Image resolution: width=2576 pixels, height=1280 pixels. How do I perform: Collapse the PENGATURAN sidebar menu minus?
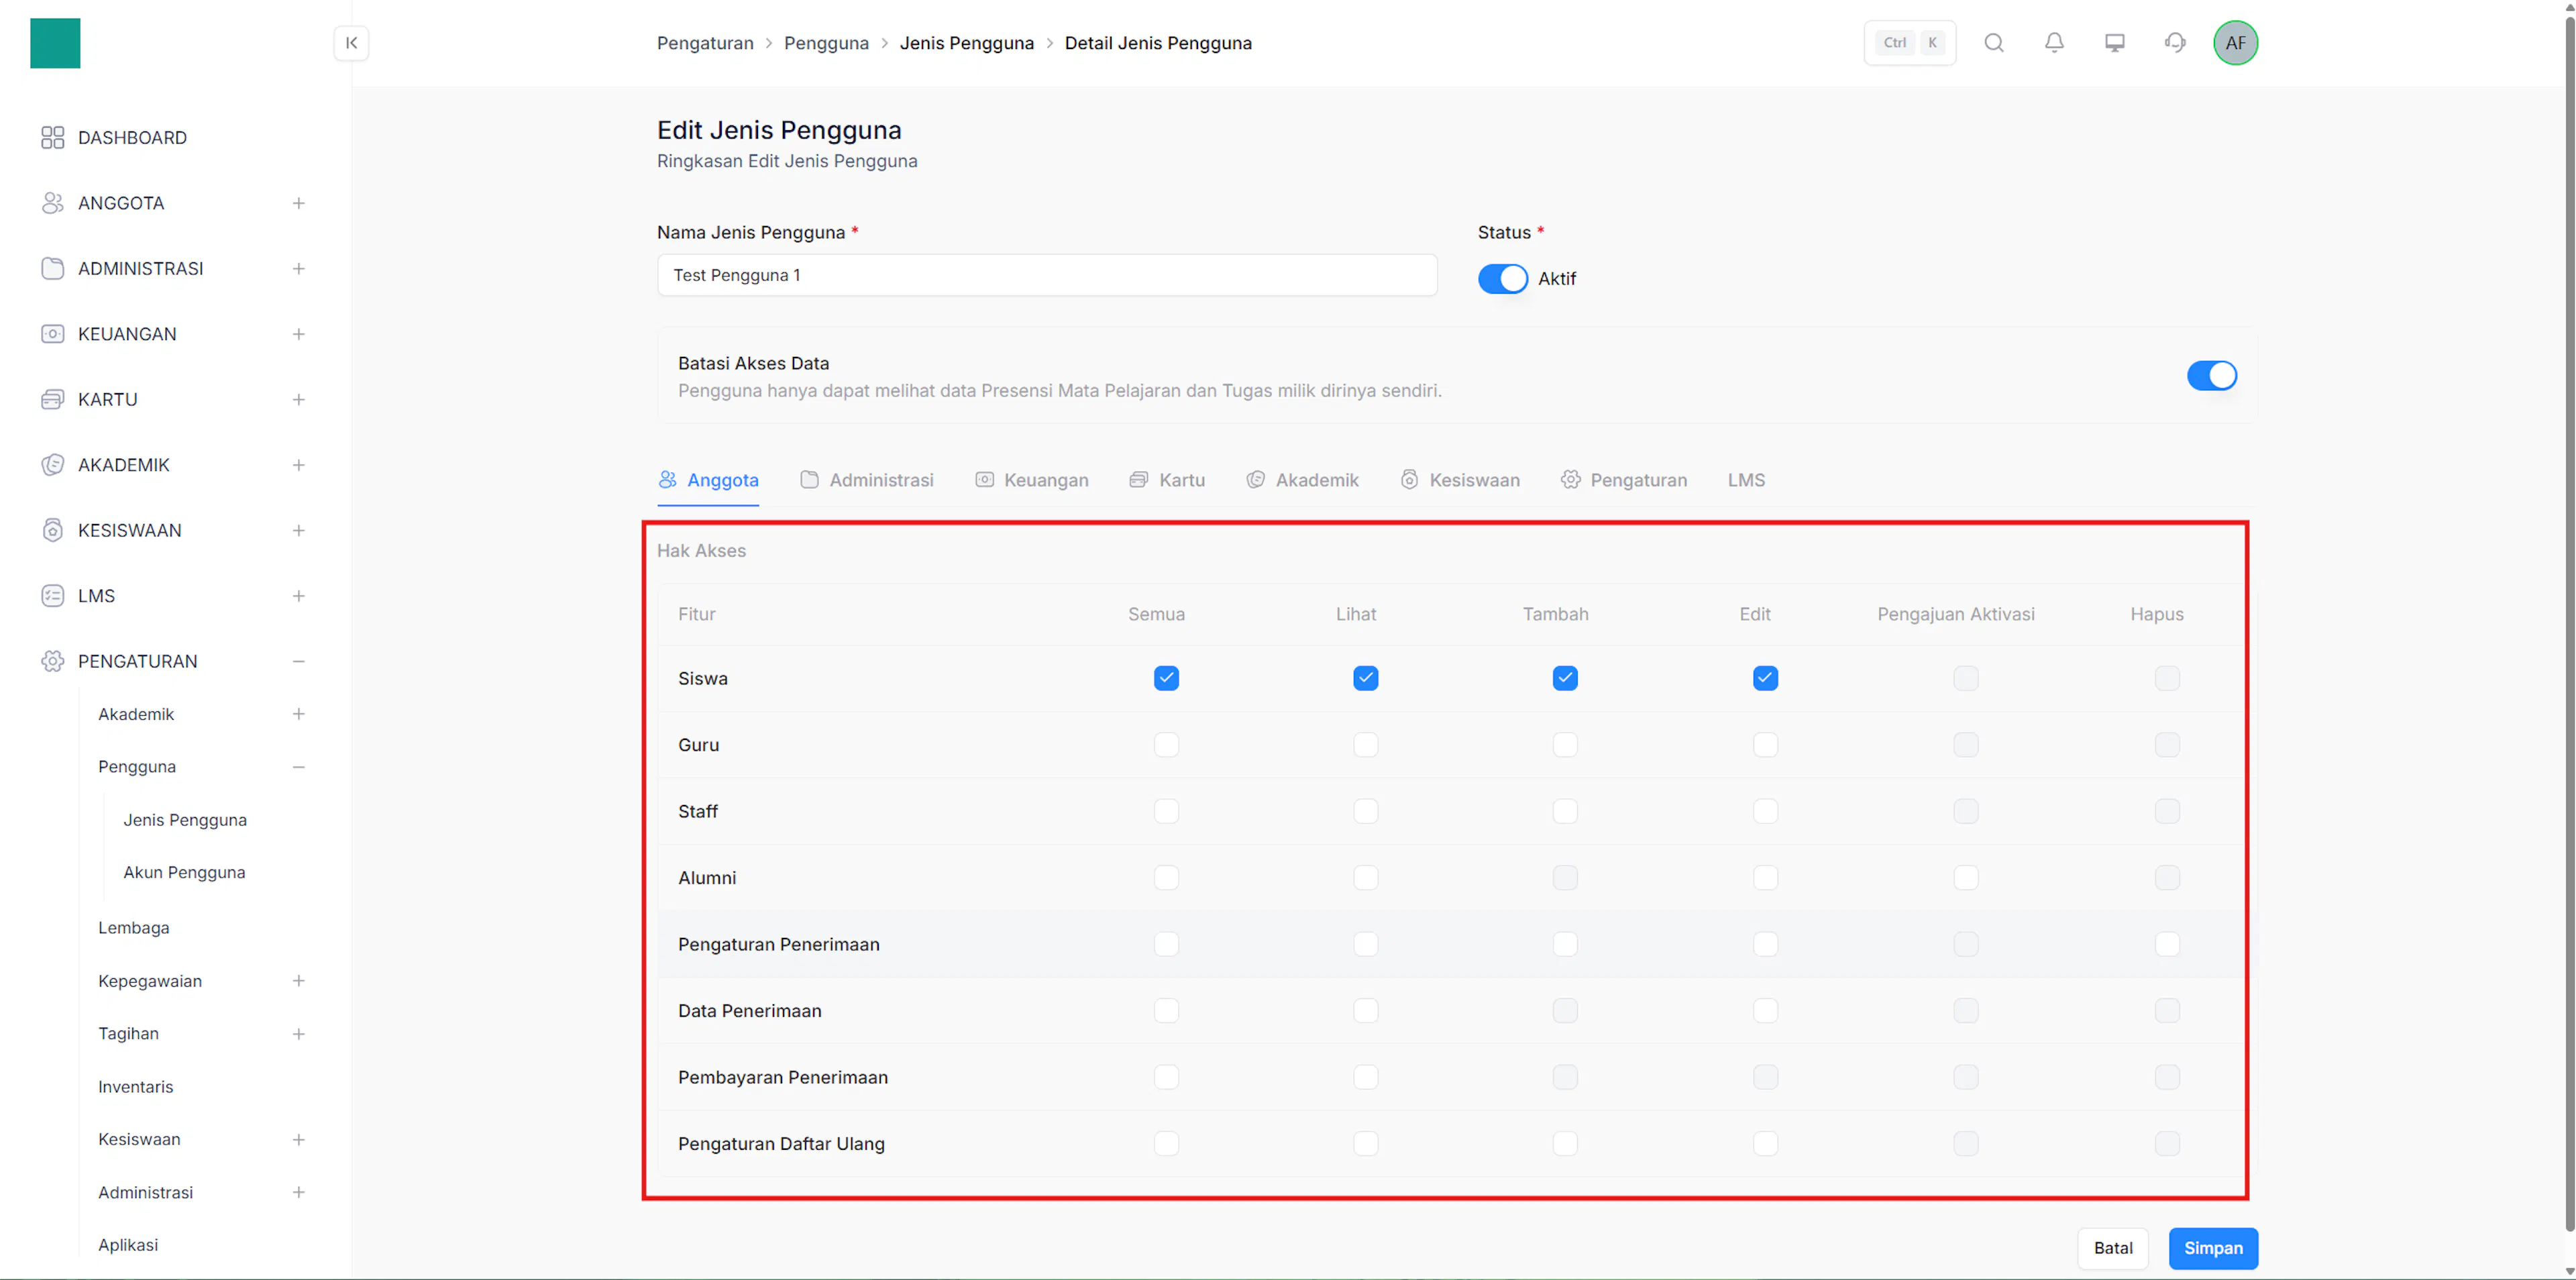(x=298, y=661)
